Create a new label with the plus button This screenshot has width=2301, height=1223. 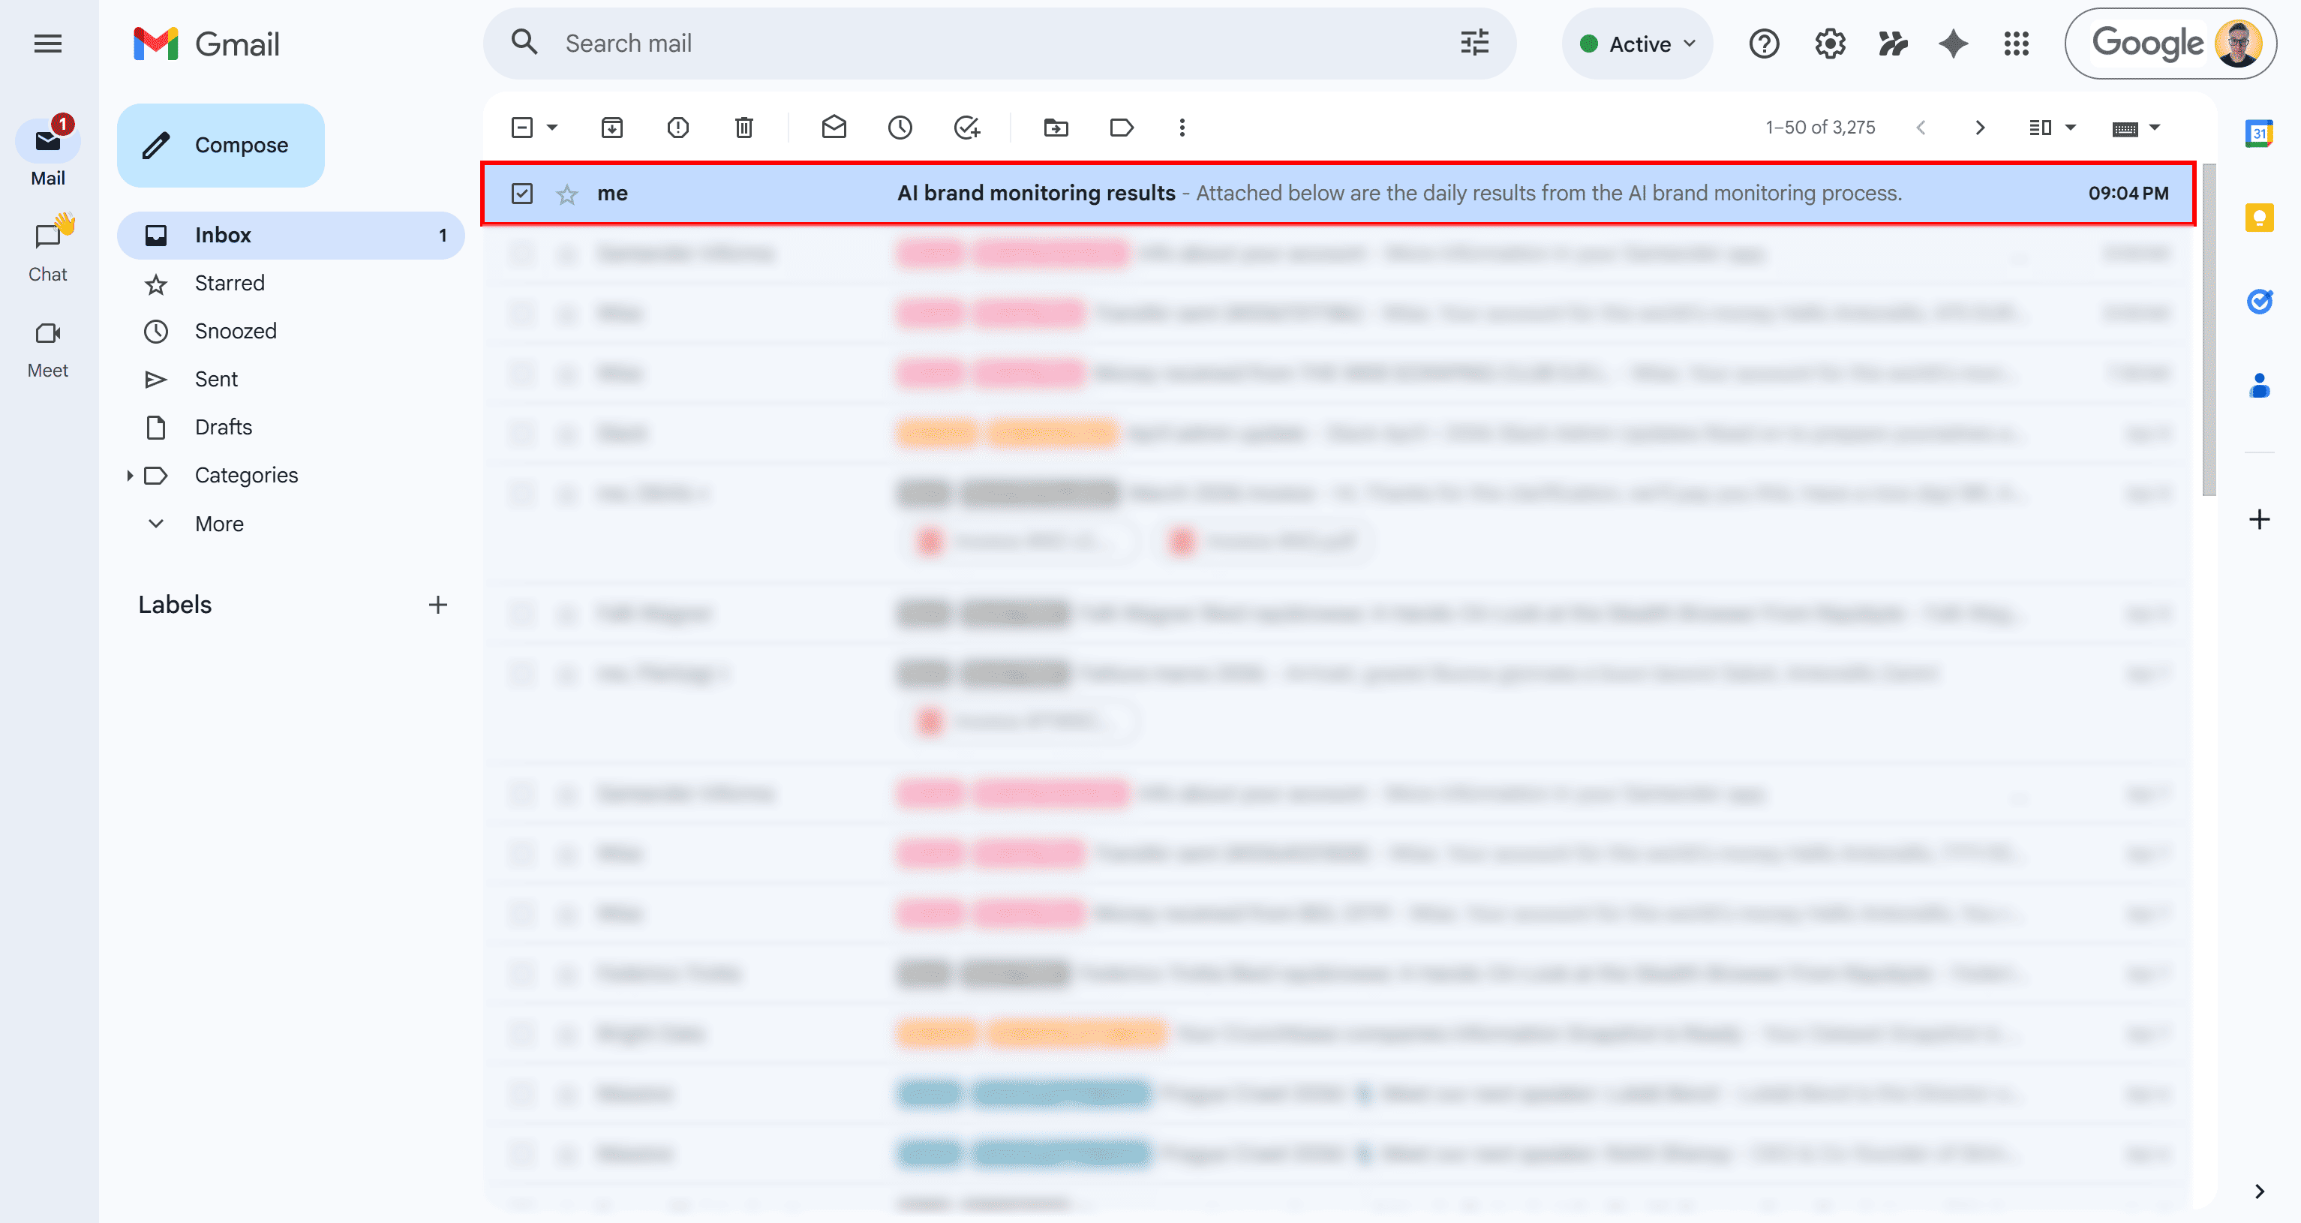tap(437, 604)
